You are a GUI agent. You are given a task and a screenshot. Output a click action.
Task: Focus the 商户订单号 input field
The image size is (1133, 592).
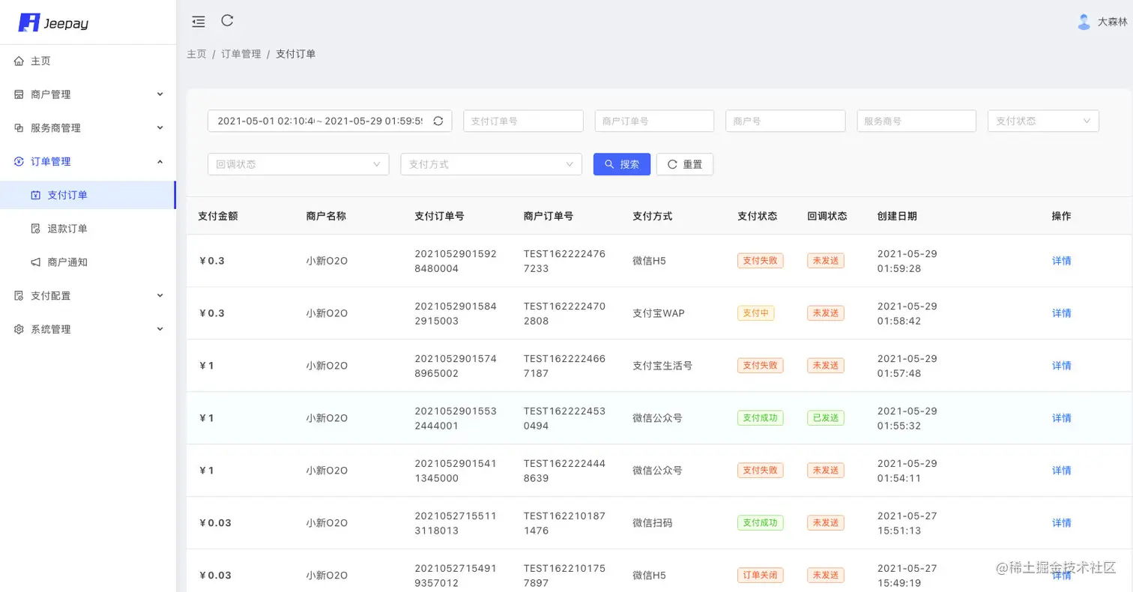(x=654, y=121)
